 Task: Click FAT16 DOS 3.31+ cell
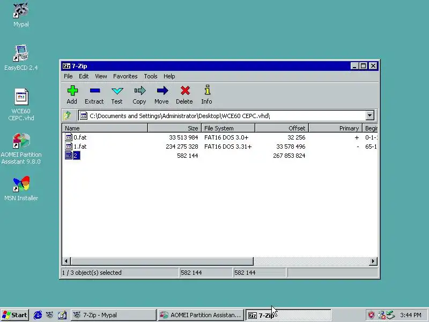pos(227,147)
